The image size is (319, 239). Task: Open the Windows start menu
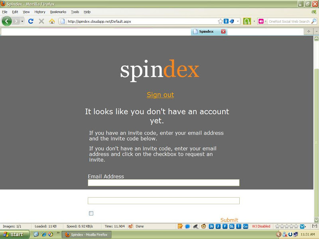tap(15, 235)
